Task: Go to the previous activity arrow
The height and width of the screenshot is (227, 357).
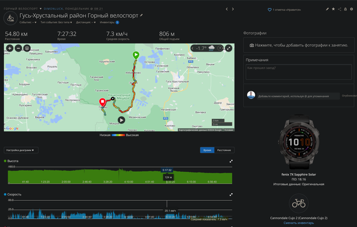Action: 227,9
